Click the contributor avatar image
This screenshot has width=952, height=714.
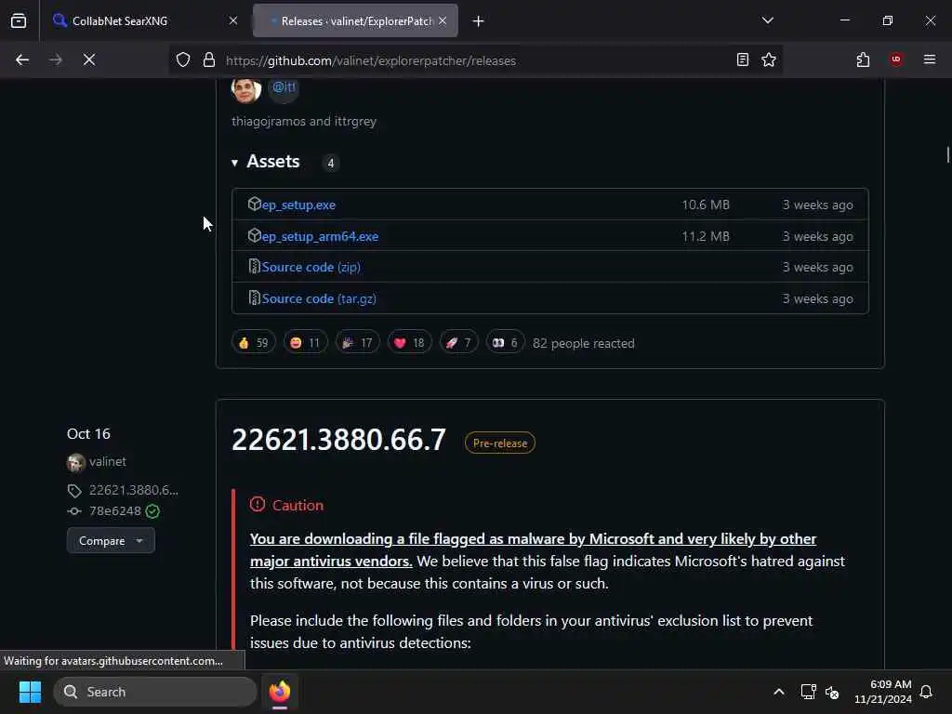(245, 90)
